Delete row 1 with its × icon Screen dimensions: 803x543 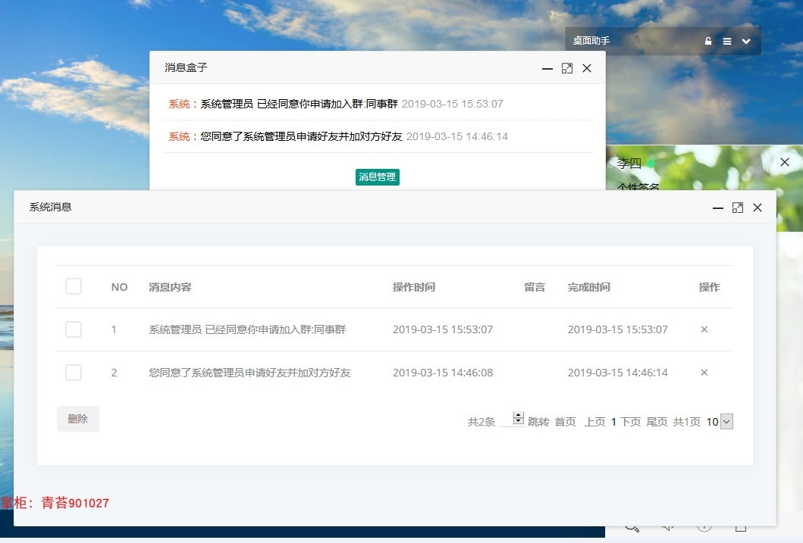coord(704,329)
